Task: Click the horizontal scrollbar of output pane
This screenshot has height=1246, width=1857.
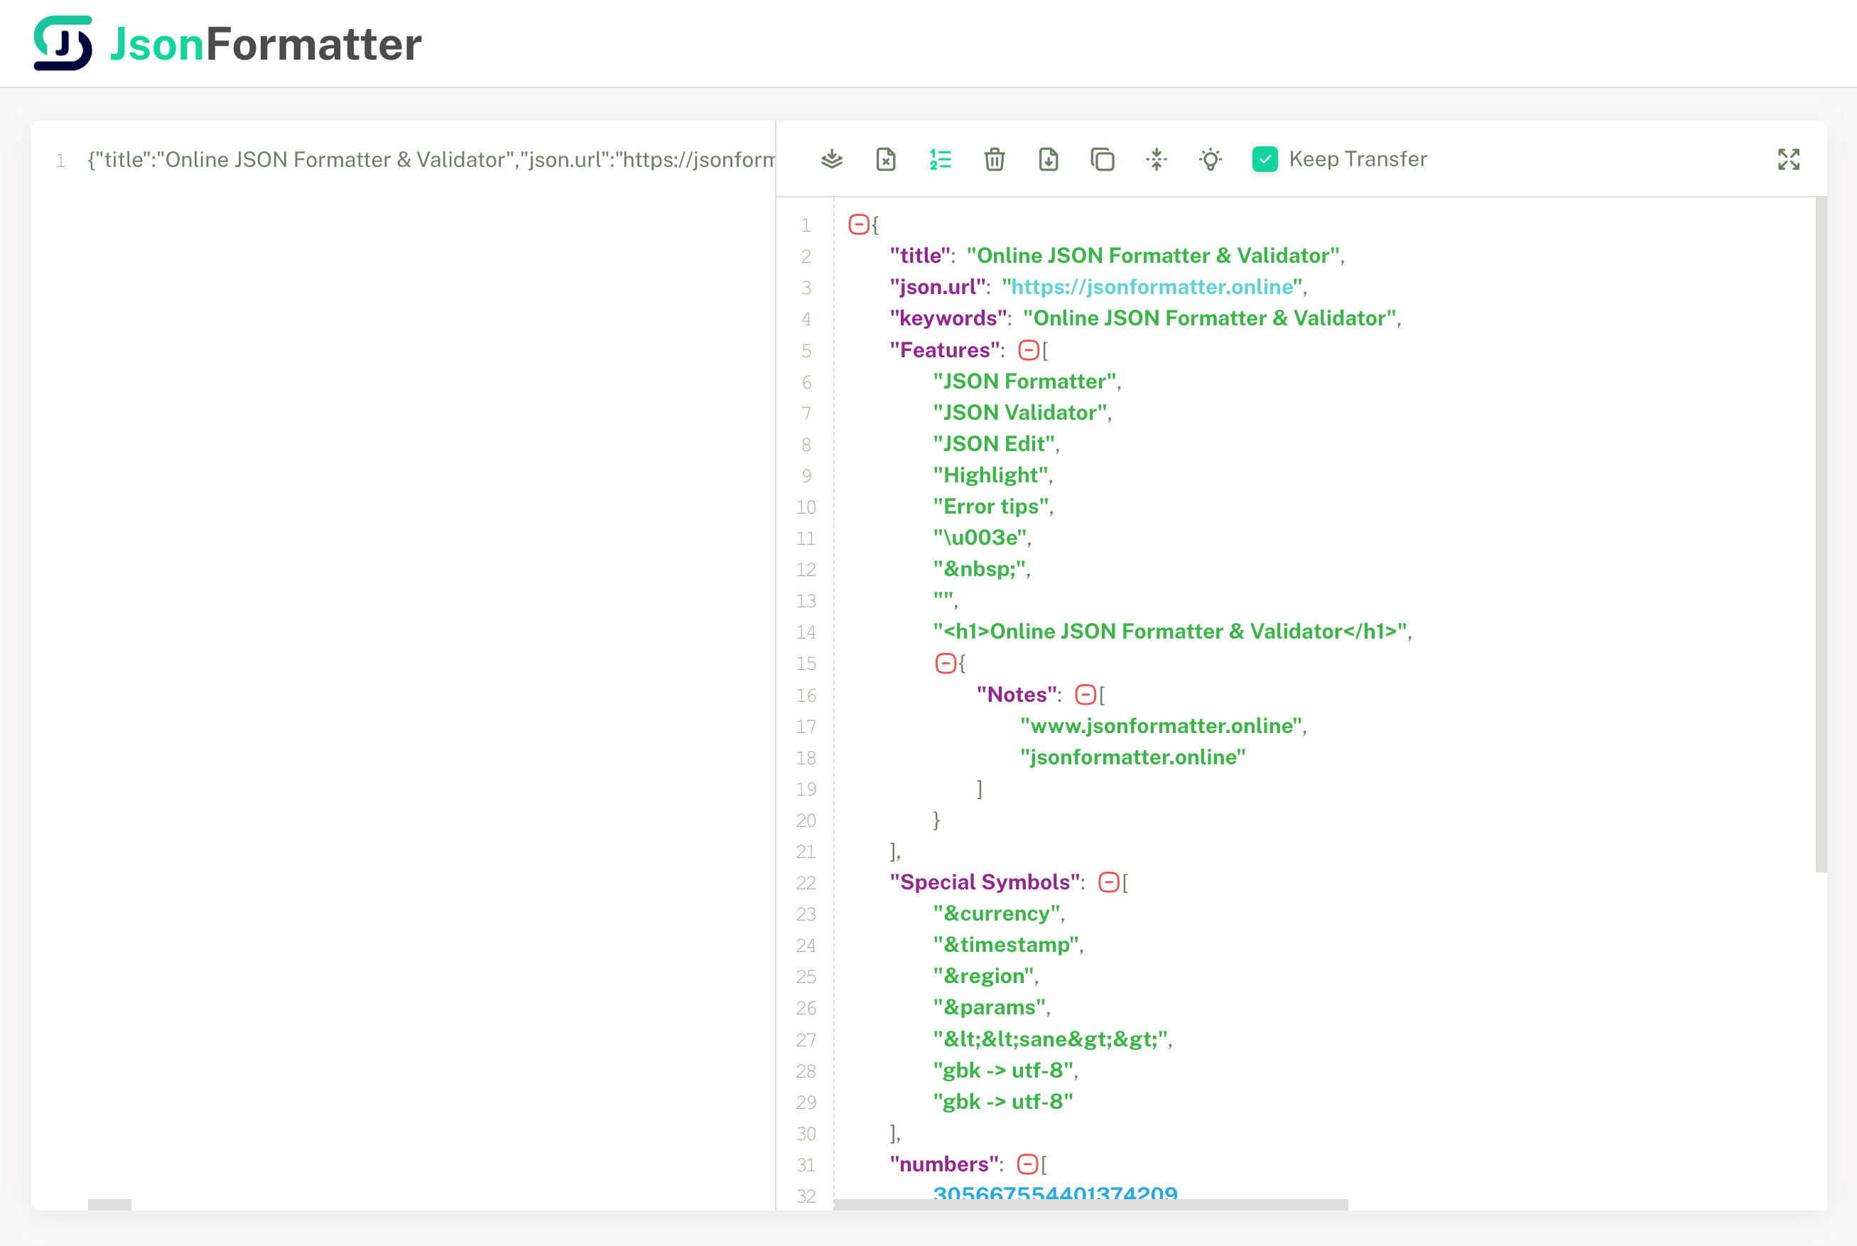Action: coord(1091,1205)
